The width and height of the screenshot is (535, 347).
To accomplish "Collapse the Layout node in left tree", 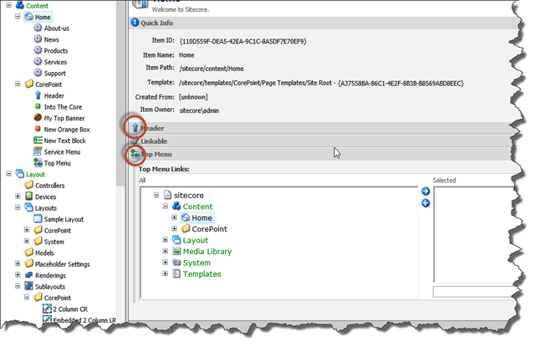I will click(9, 174).
